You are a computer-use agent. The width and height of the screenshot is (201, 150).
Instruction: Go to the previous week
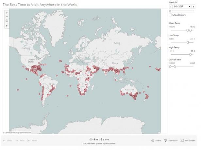[x=171, y=7]
